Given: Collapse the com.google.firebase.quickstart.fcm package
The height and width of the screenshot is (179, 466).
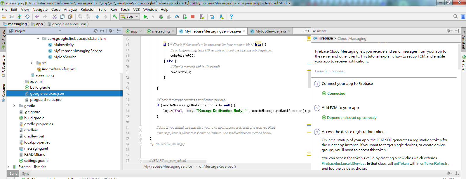Looking at the screenshot, I should [x=38, y=38].
